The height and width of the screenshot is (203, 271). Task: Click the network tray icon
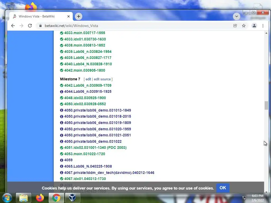[x=244, y=198]
